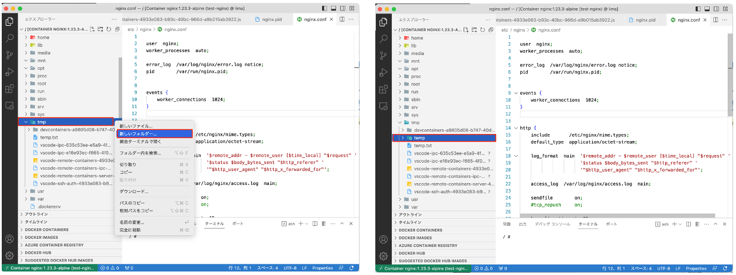Fold the http block at line 14 in the right editor

(x=515, y=128)
